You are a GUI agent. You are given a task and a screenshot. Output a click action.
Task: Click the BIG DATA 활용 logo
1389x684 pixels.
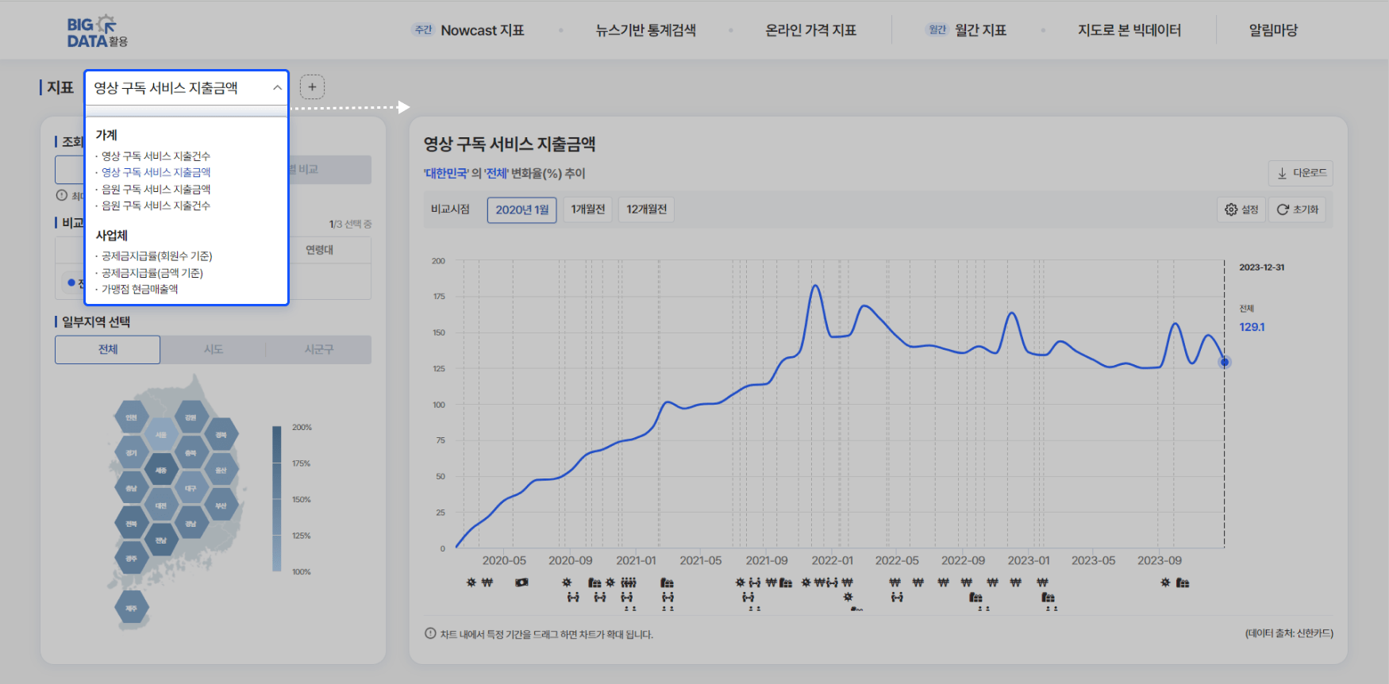[97, 32]
